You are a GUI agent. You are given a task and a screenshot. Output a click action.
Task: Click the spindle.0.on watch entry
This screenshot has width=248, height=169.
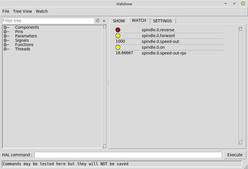point(153,47)
